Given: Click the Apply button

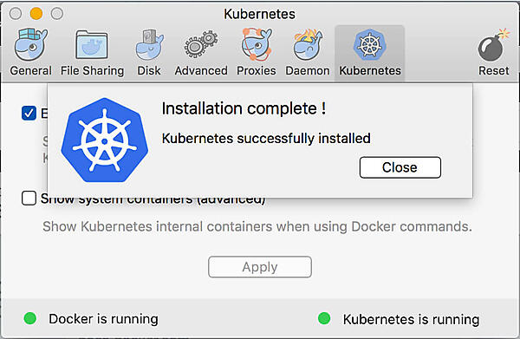Looking at the screenshot, I should click(260, 267).
